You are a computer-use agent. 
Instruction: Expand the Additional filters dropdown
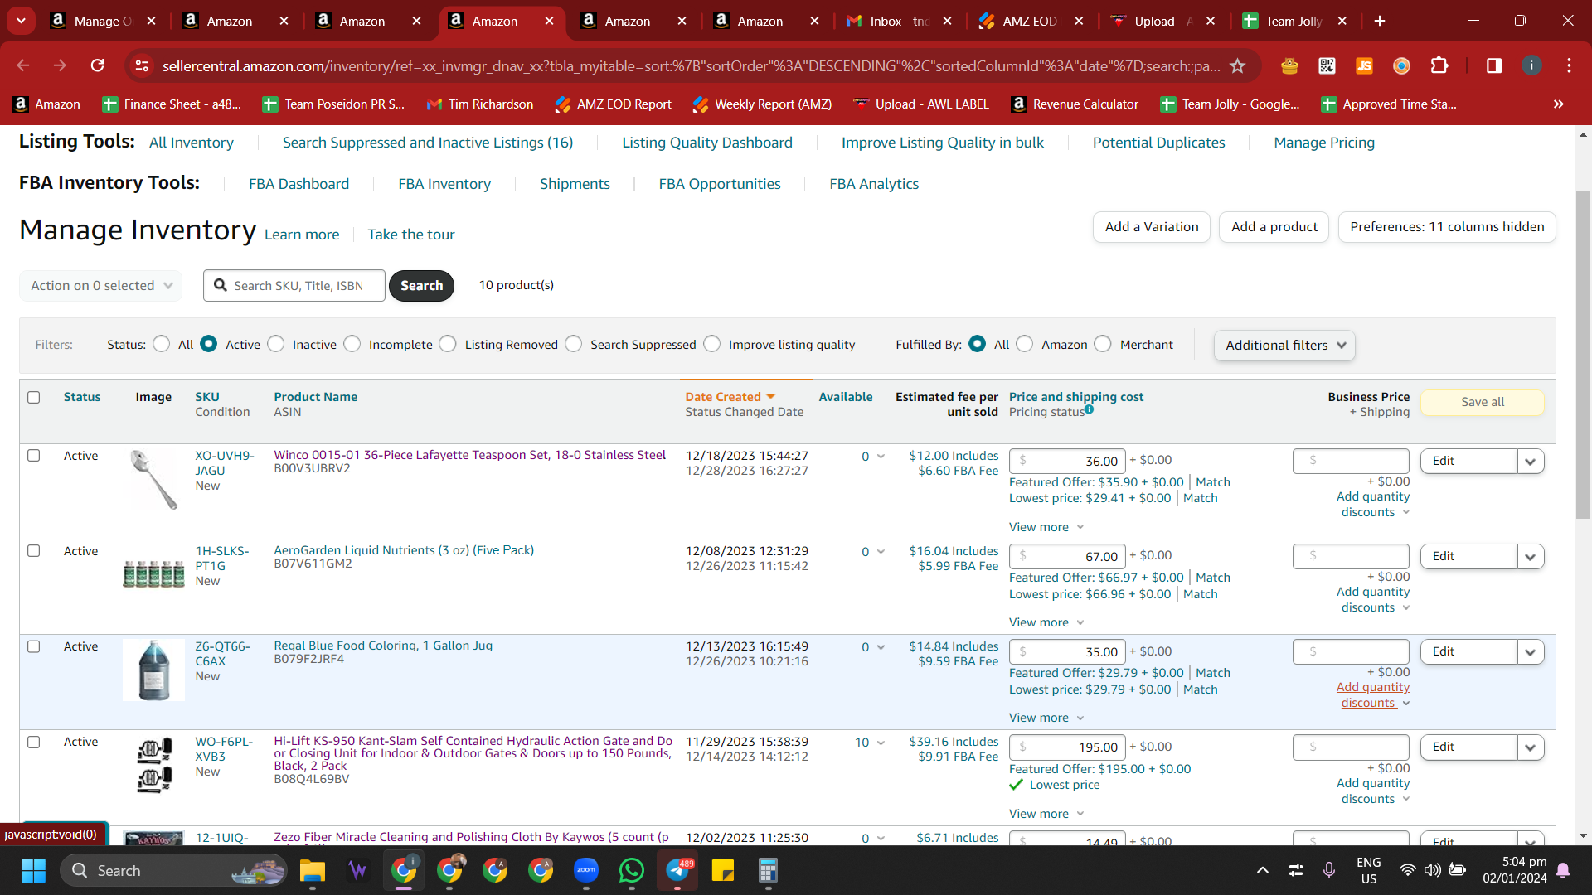coord(1284,345)
